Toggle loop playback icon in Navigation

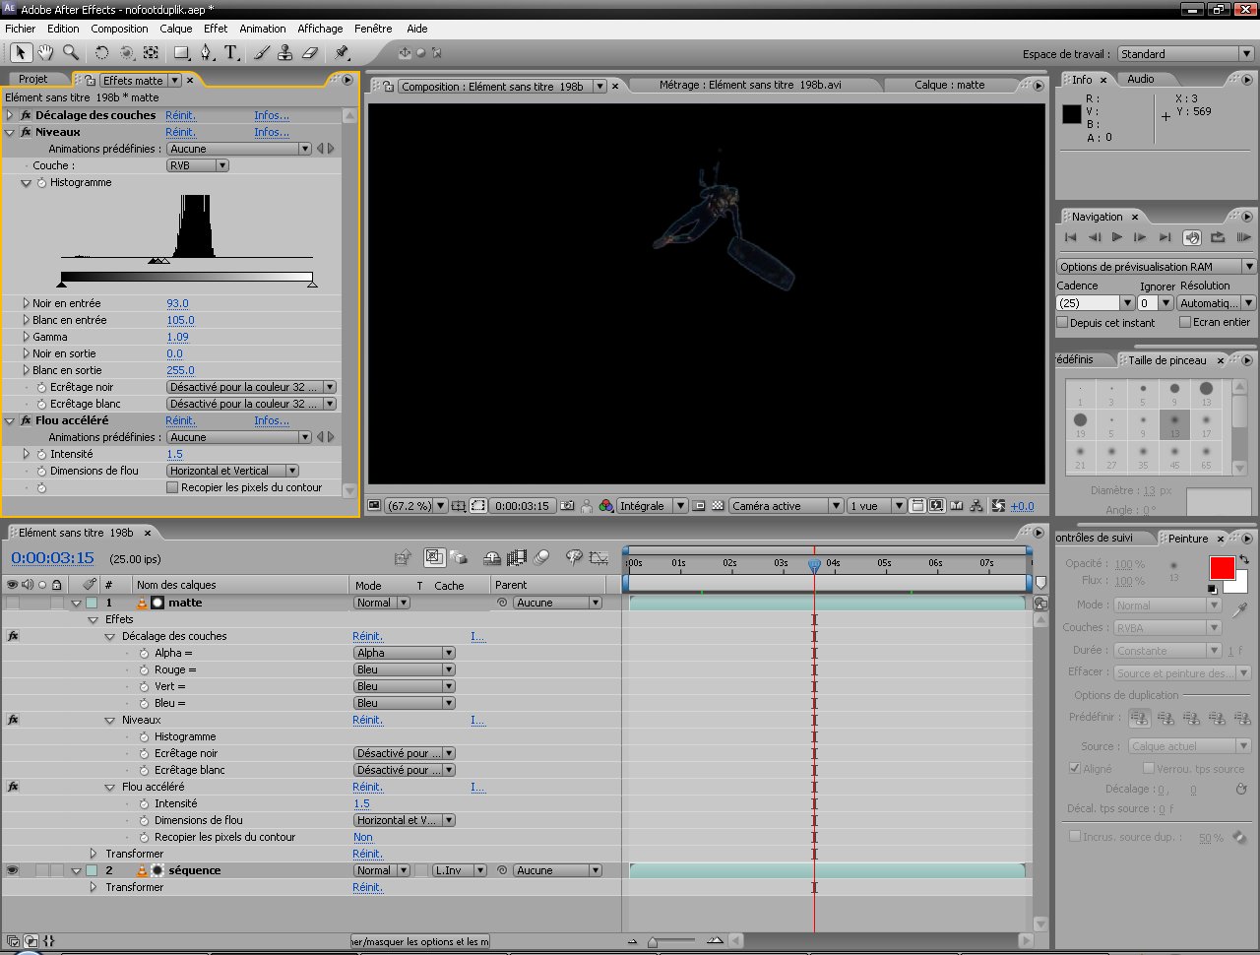pyautogui.click(x=1218, y=237)
